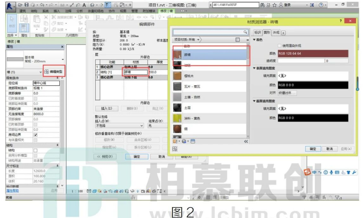364x218 pixels.
Task: Toggle the 结构 checkbox in properties
Action: pyautogui.click(x=36, y=150)
